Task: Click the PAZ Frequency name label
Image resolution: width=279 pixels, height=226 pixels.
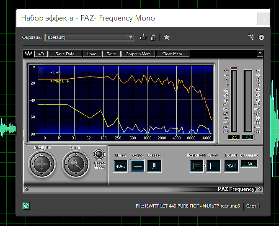Action: tap(236, 189)
